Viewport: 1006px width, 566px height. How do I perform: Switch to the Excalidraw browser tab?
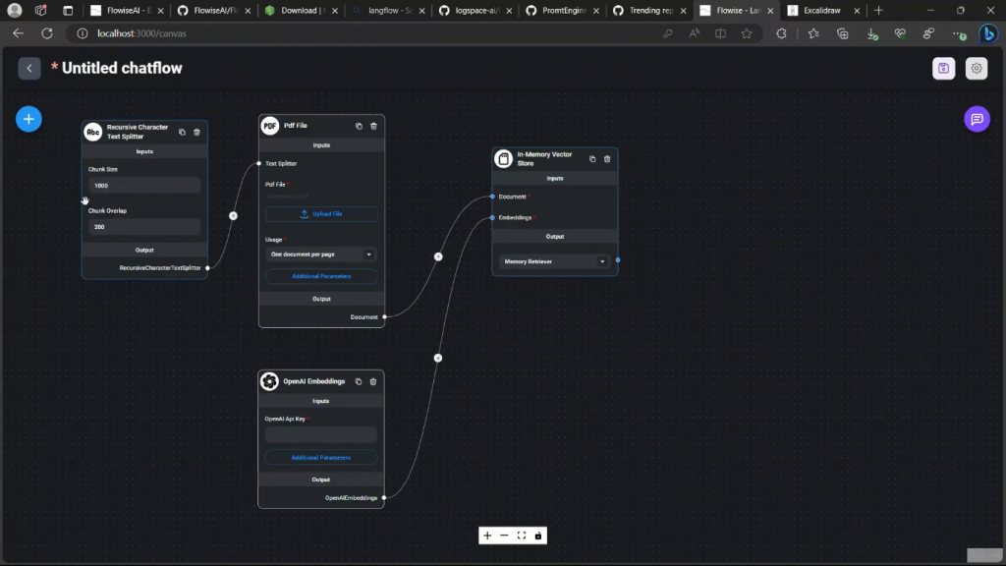coord(823,10)
